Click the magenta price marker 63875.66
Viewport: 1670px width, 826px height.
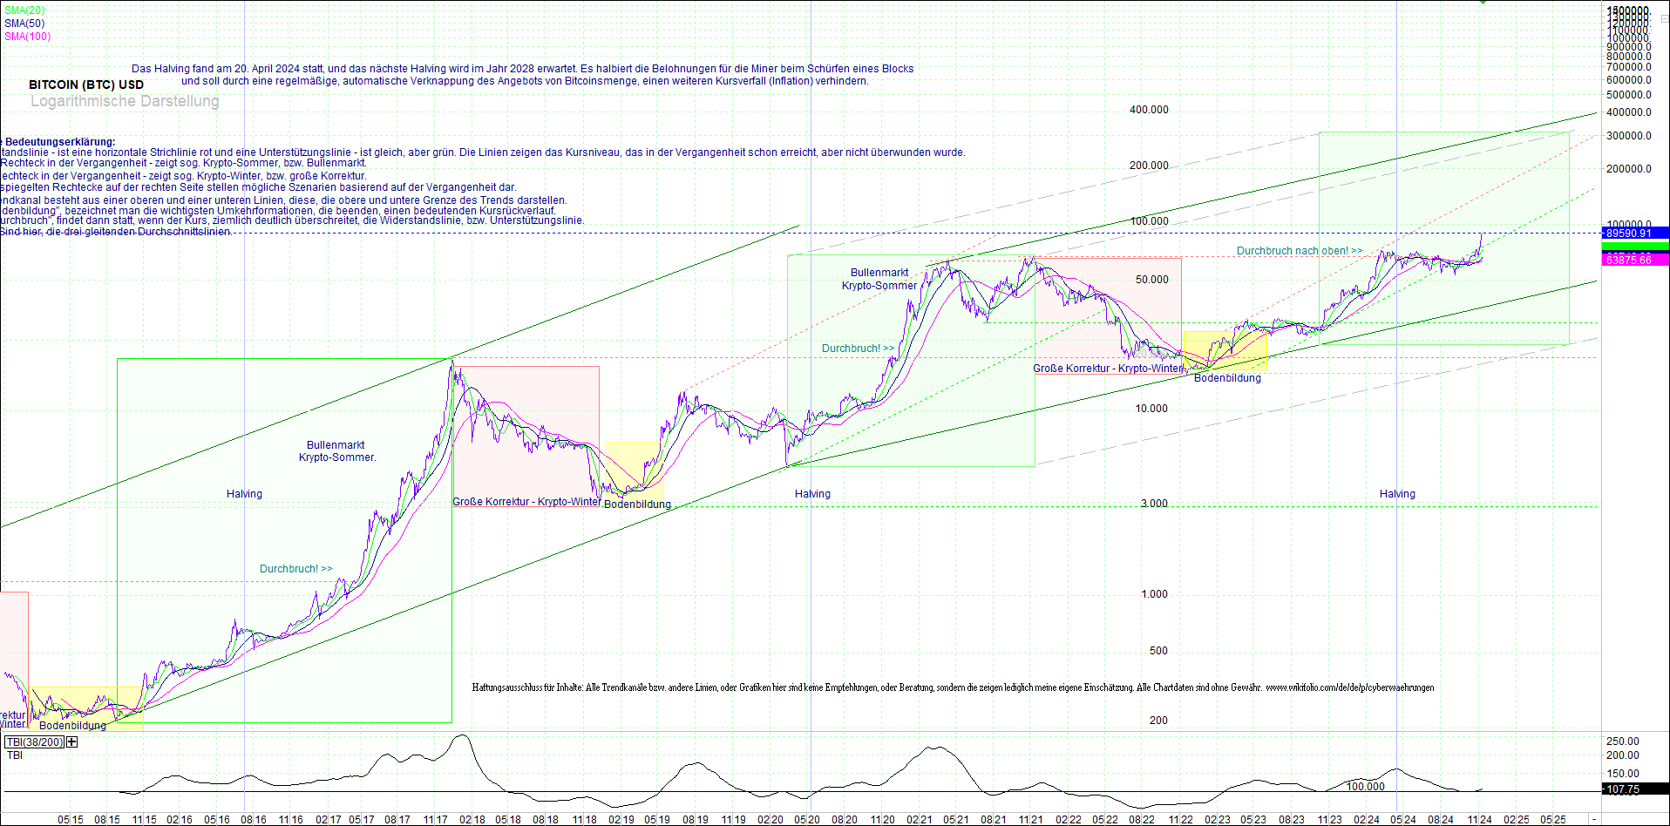(x=1635, y=259)
